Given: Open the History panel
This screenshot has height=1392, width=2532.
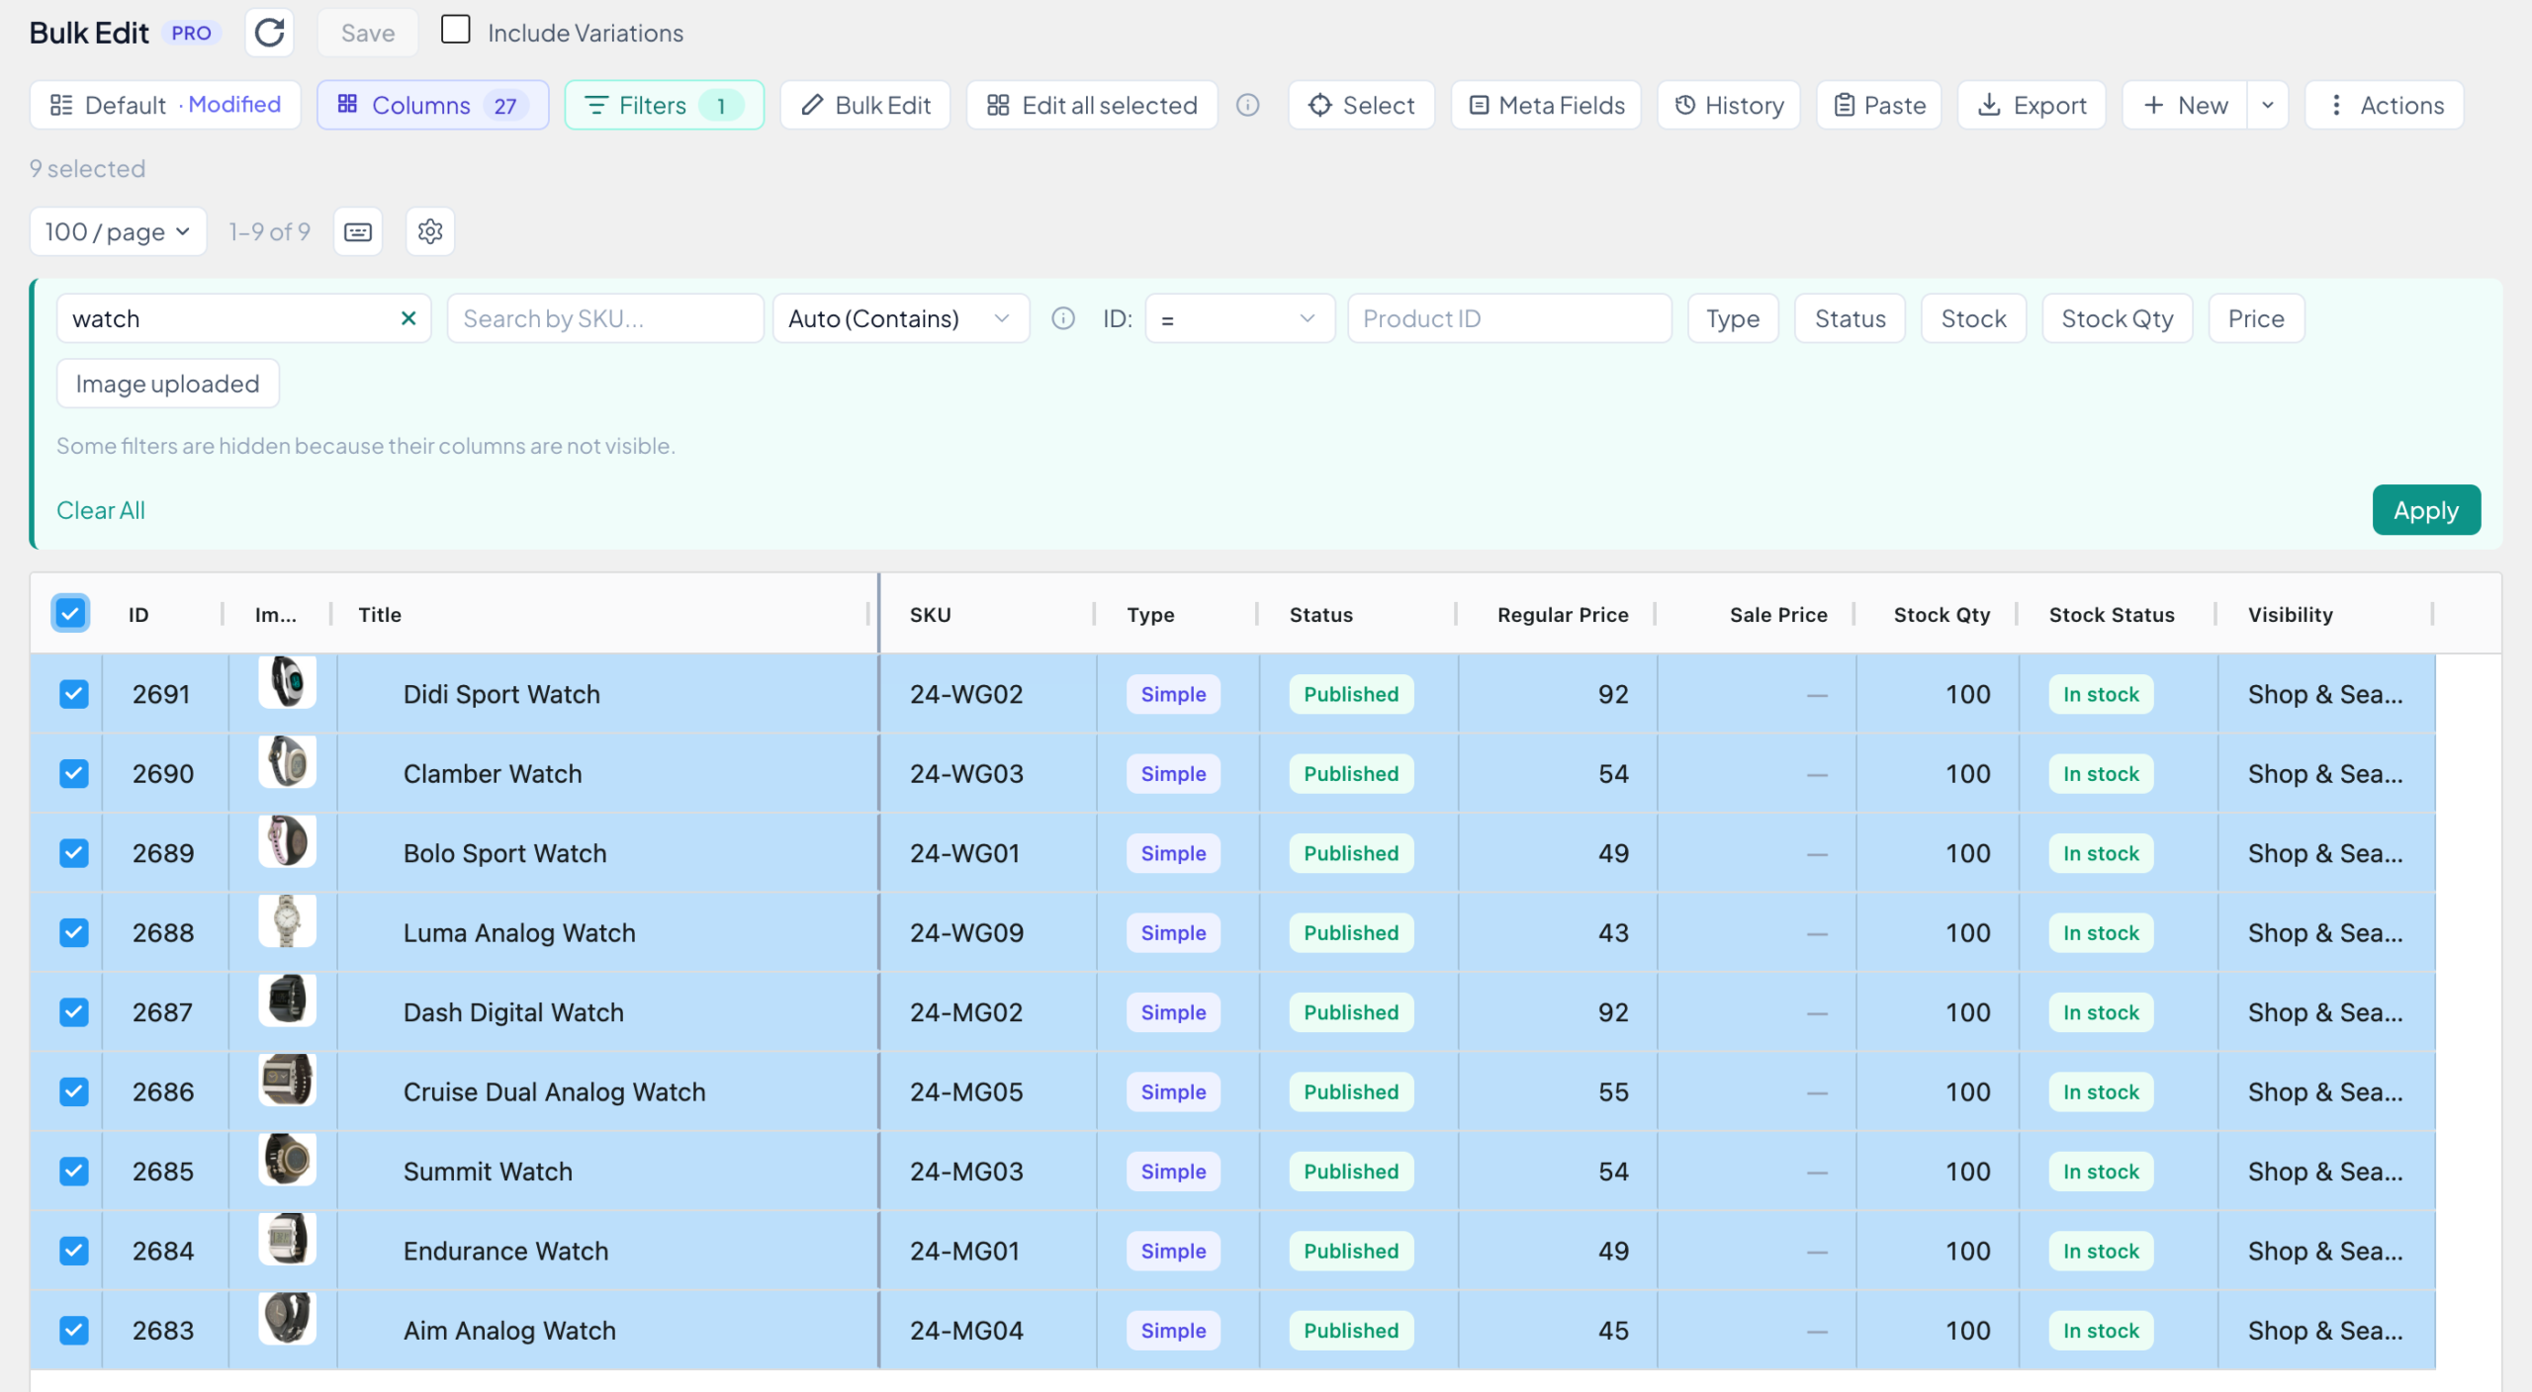Looking at the screenshot, I should (1729, 105).
